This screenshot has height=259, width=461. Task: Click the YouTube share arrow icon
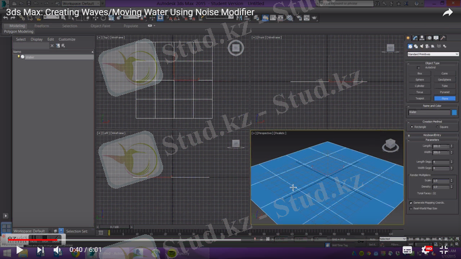[448, 13]
